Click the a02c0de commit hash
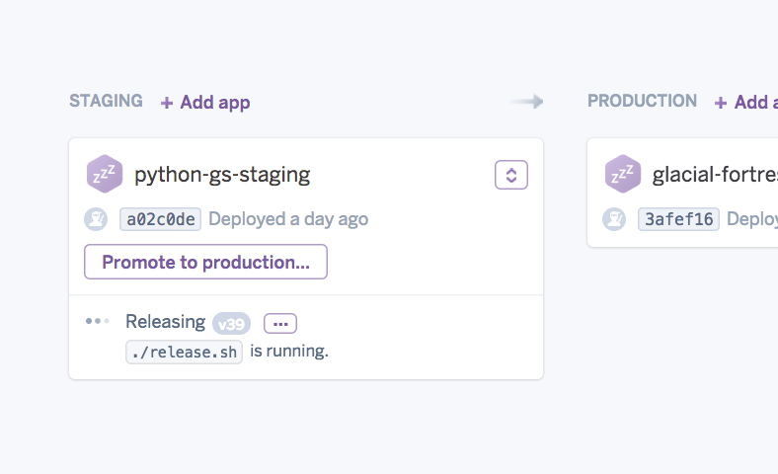Screen dimensions: 778x474 click(160, 219)
